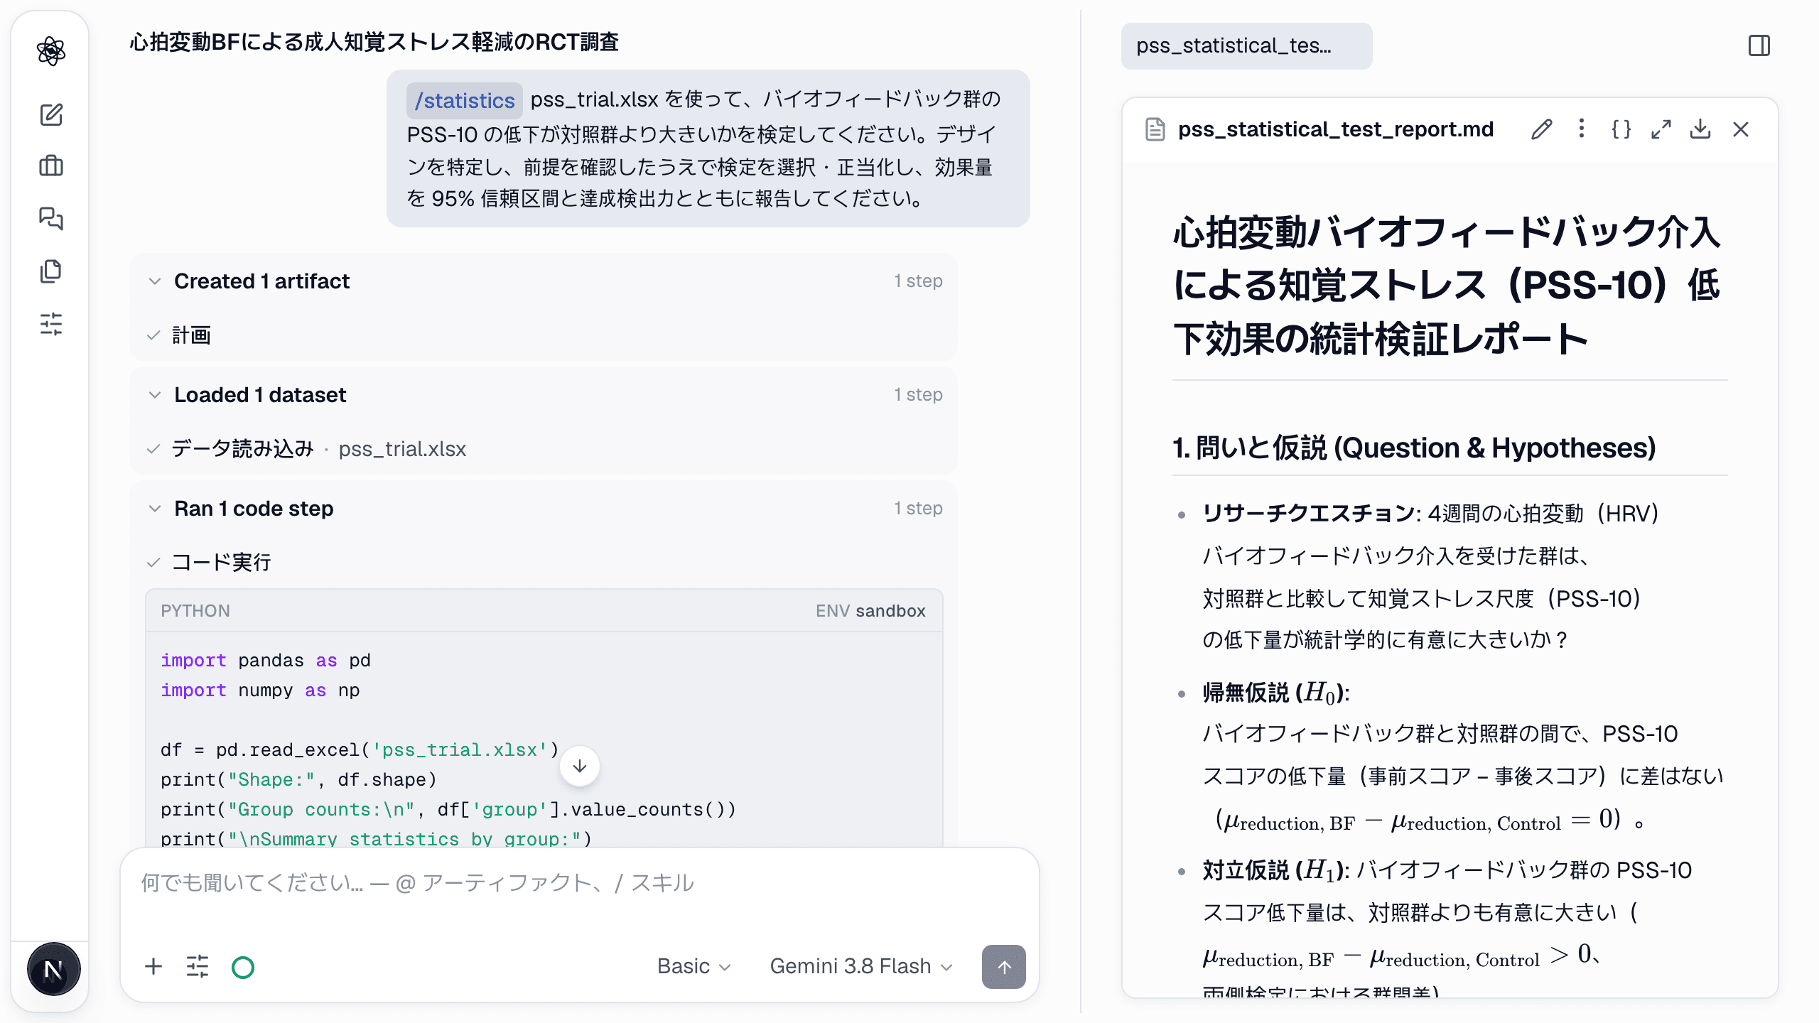Open the artifact more options menu
The width and height of the screenshot is (1819, 1023).
click(x=1581, y=129)
